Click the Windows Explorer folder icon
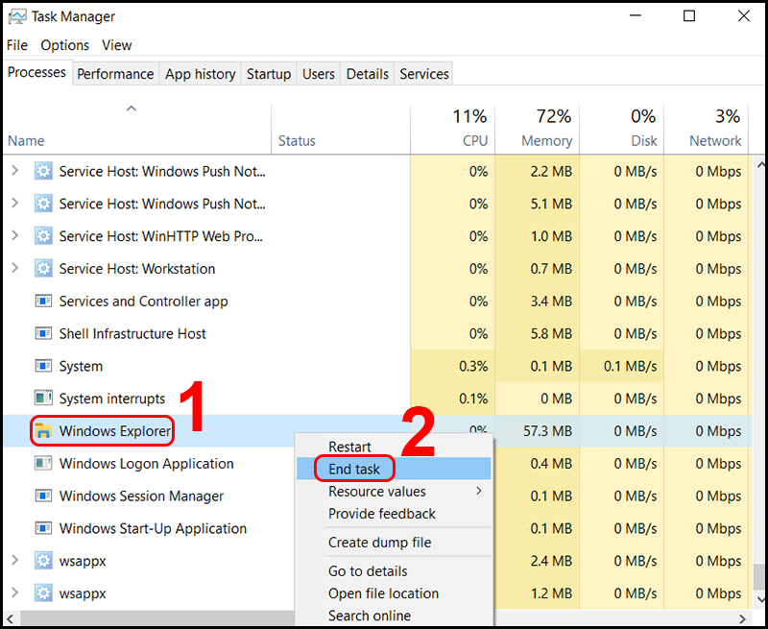This screenshot has height=629, width=768. (43, 431)
